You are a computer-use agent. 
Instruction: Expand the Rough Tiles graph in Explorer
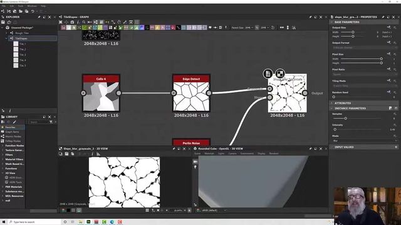[x=6, y=33]
